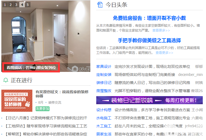Image resolution: width=206 pixels, height=140 pixels.
Task: Select carousel slide 3
Action: 16,5
